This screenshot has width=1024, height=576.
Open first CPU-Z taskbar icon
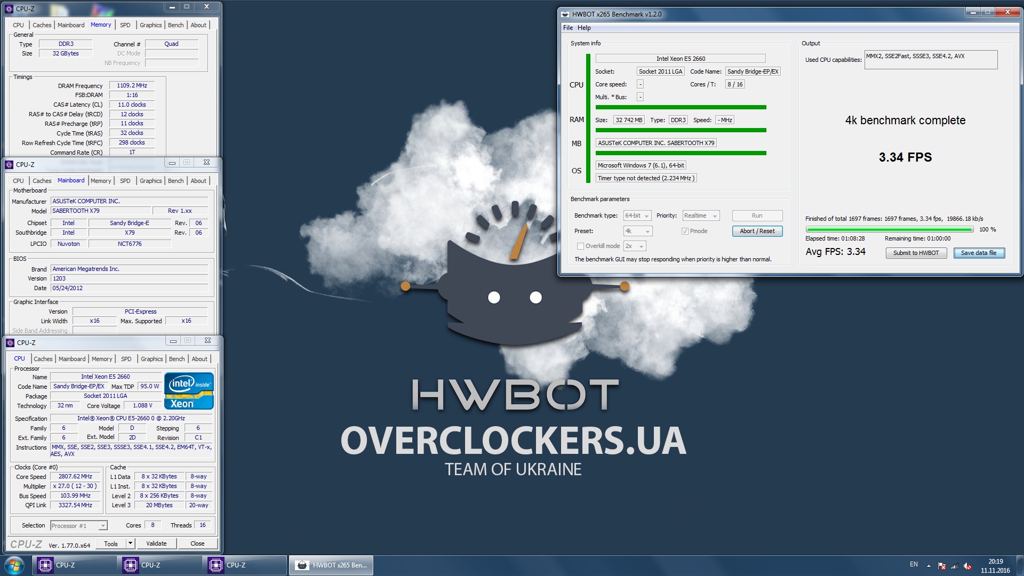[x=75, y=565]
